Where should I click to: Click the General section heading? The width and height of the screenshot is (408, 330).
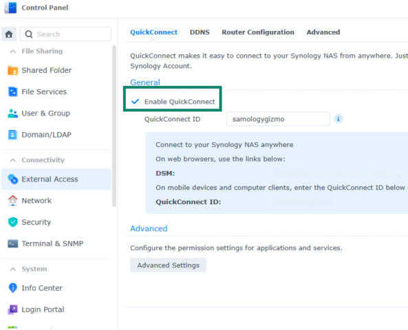(x=145, y=82)
